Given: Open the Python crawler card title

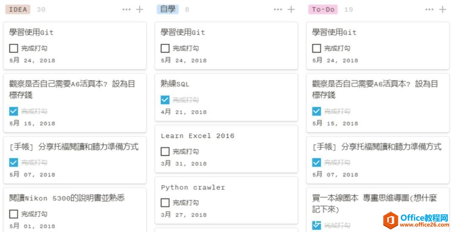Looking at the screenshot, I should tap(193, 187).
